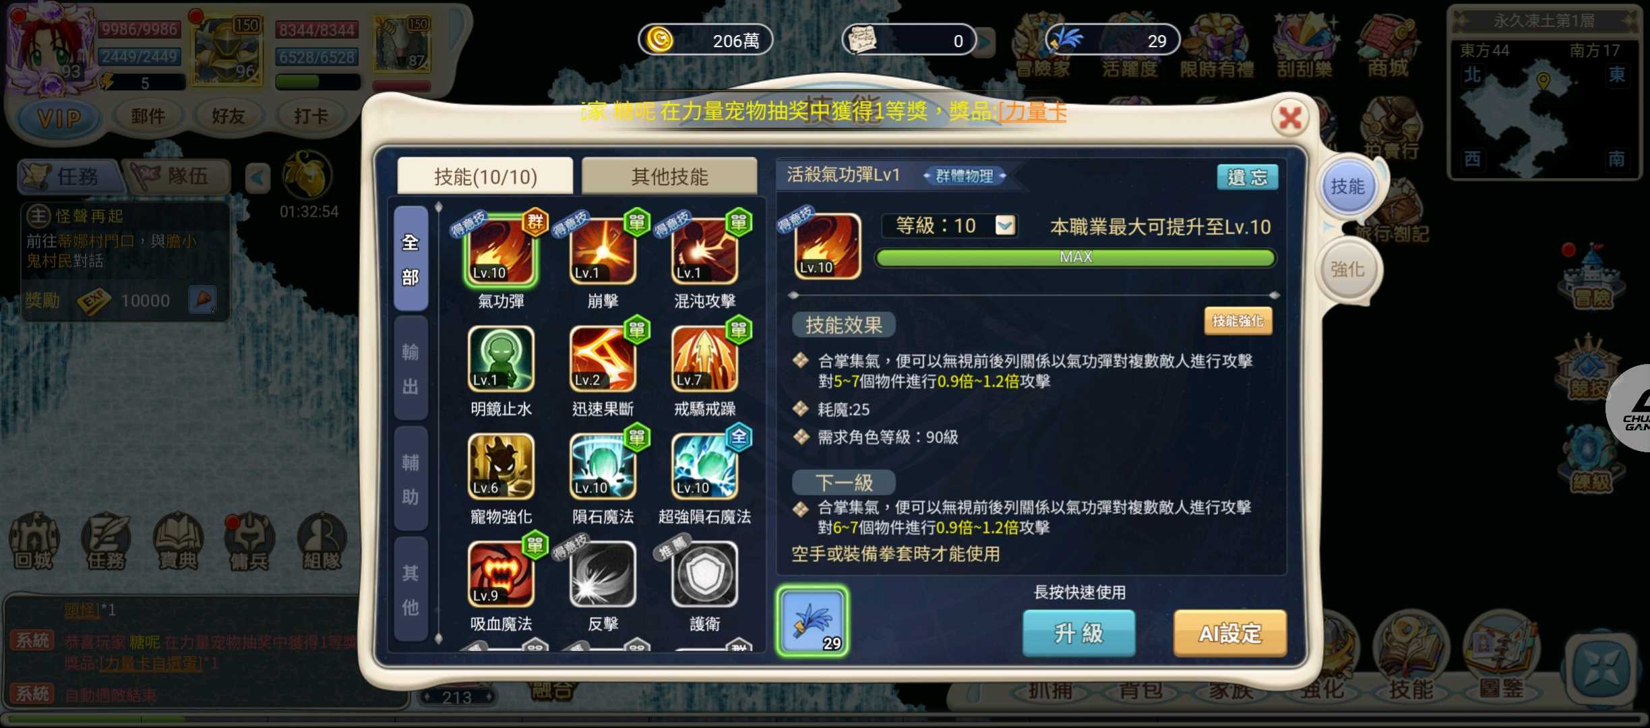Select the 混沌攻擊 skill icon
1650x728 pixels.
[704, 251]
